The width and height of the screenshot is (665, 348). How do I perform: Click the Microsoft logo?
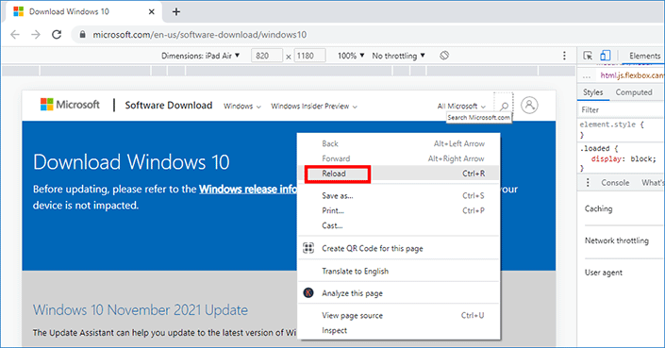pyautogui.click(x=70, y=105)
